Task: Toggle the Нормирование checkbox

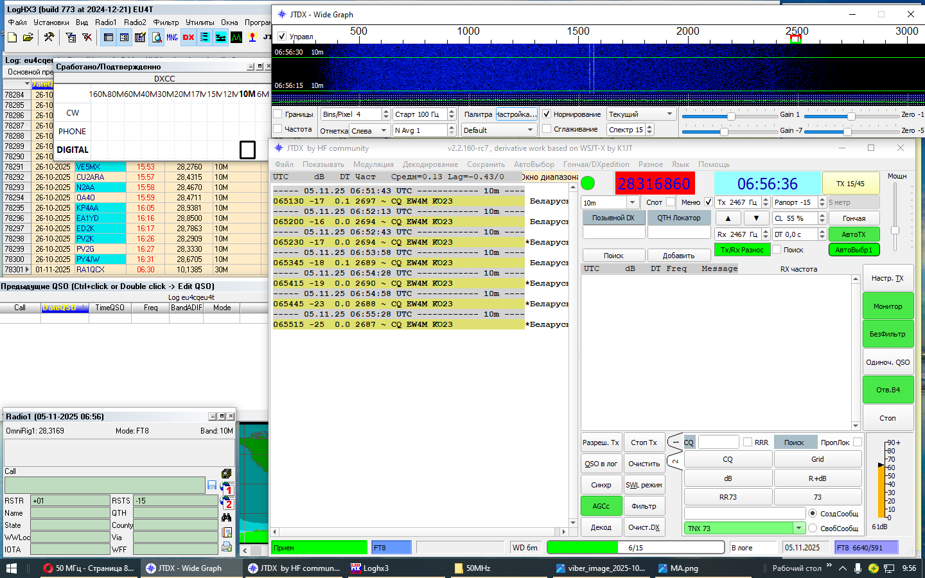Action: coord(547,114)
